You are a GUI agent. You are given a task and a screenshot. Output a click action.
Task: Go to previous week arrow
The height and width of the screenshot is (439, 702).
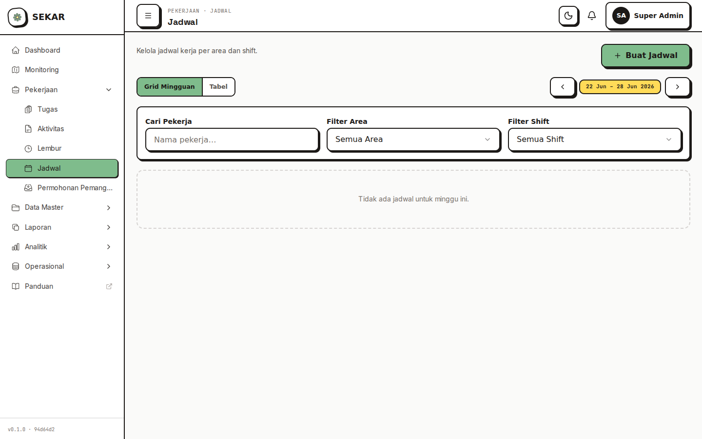[563, 87]
